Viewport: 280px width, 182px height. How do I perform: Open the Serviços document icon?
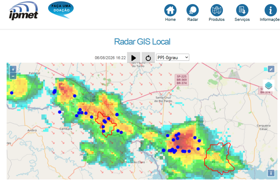click(242, 10)
